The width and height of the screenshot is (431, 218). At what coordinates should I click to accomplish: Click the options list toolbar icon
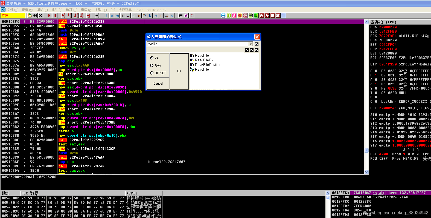coord(181,16)
